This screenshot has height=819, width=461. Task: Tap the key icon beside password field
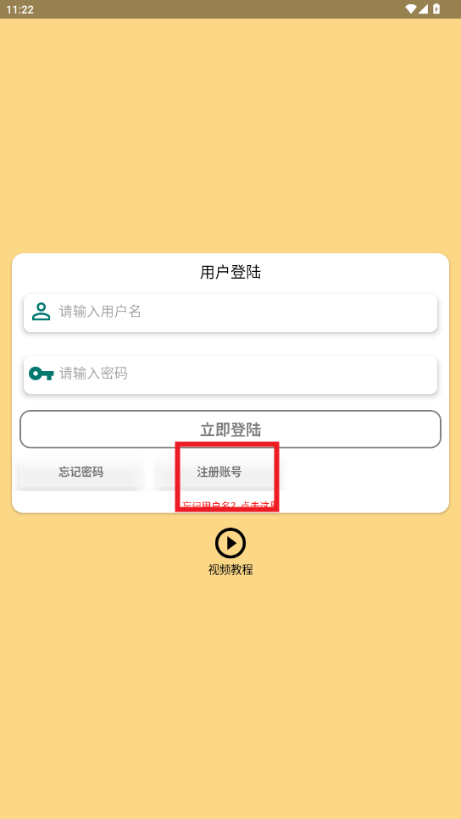coord(41,374)
